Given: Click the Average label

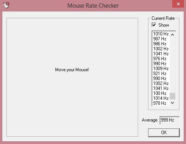Looking at the screenshot, I should (x=150, y=120).
